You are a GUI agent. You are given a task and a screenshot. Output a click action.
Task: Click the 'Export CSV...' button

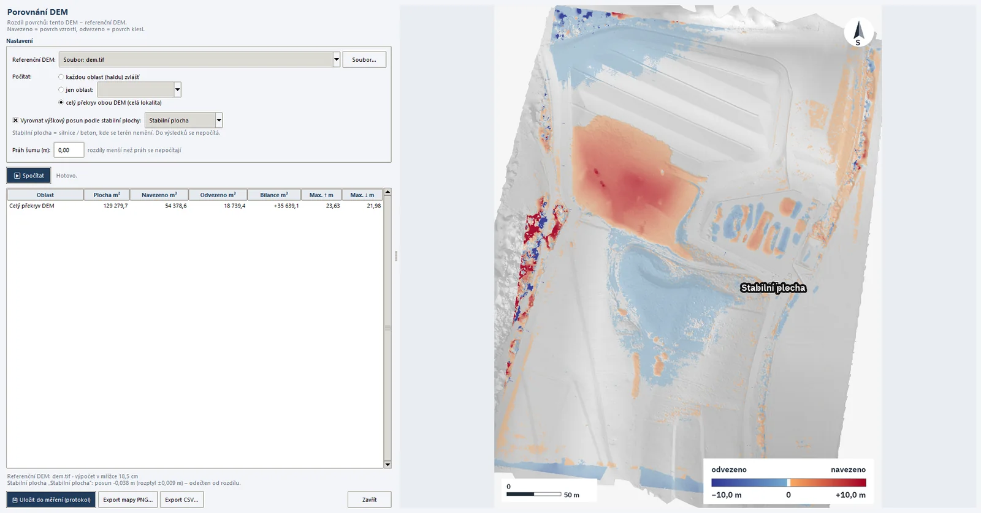(181, 500)
